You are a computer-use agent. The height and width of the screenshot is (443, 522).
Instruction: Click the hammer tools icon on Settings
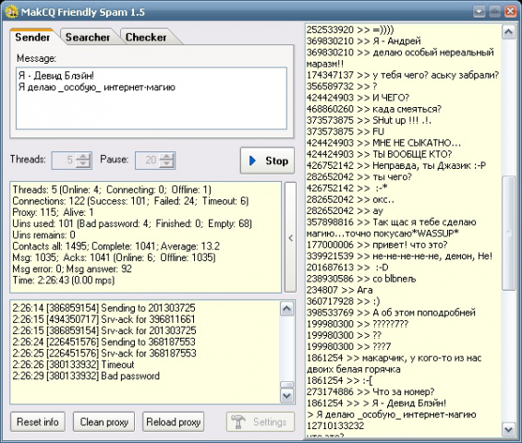coord(238,422)
